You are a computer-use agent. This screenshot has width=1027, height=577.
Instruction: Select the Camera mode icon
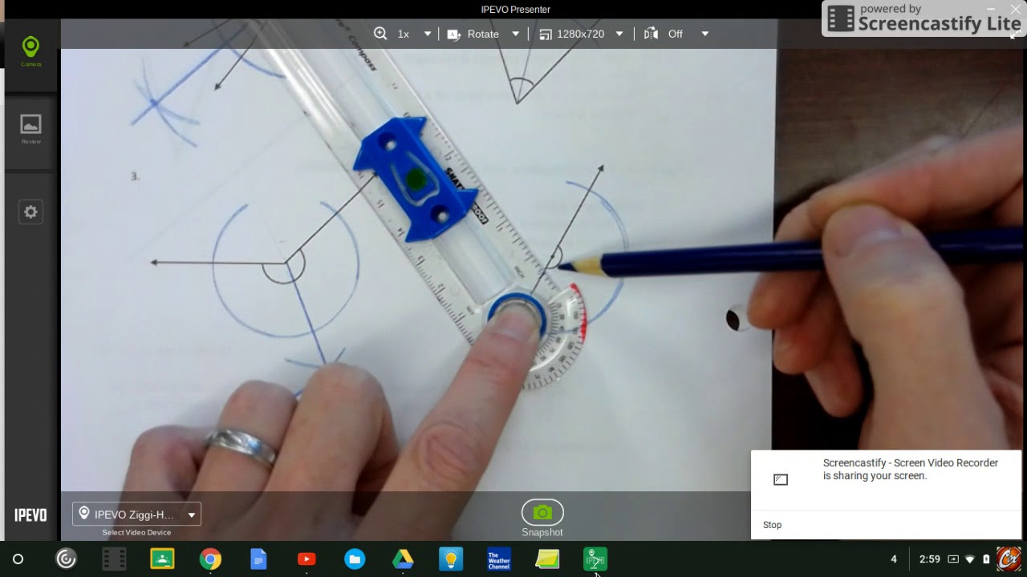pyautogui.click(x=30, y=50)
